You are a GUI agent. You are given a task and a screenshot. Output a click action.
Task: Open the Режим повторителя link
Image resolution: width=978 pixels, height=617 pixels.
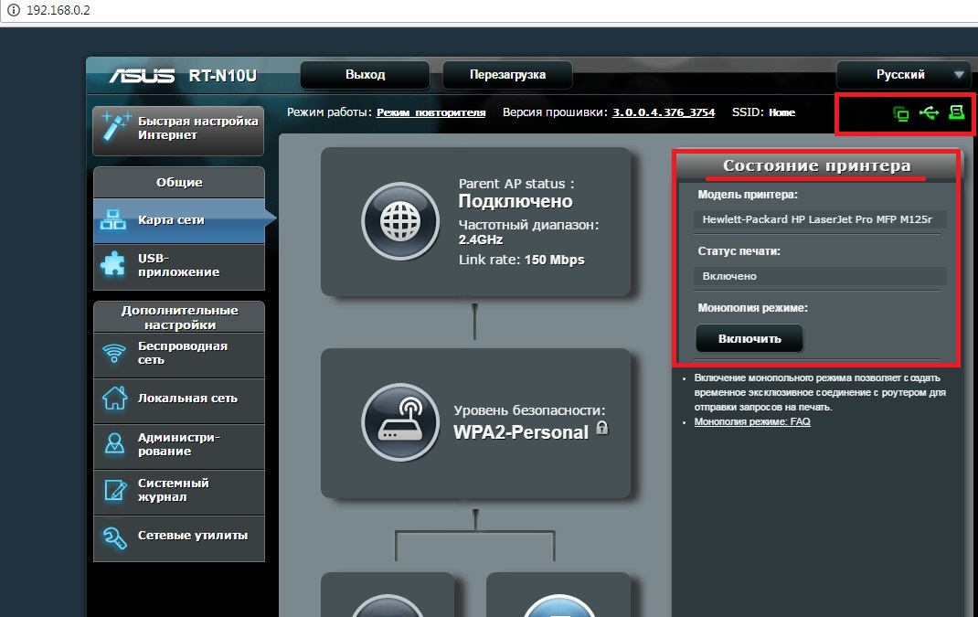(x=431, y=113)
